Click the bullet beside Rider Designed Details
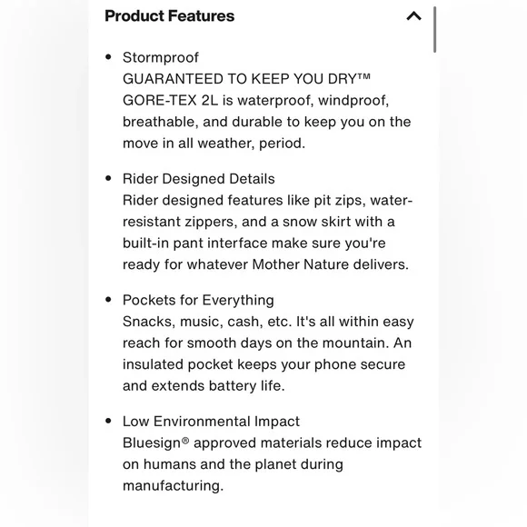This screenshot has width=527, height=527. point(108,178)
